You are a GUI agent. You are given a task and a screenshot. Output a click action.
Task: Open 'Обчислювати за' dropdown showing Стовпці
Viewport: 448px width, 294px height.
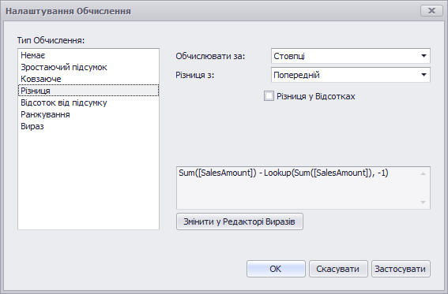(351, 56)
